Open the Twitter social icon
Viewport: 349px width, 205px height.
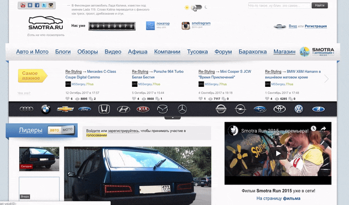44,5
